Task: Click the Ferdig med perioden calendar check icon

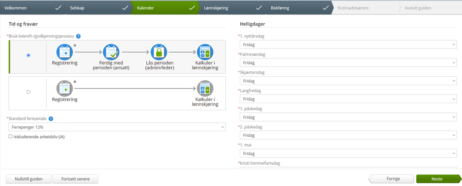Action: click(x=112, y=52)
